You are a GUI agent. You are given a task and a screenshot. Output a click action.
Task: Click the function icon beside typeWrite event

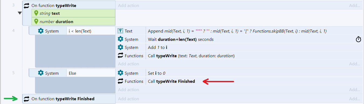tap(26, 5)
